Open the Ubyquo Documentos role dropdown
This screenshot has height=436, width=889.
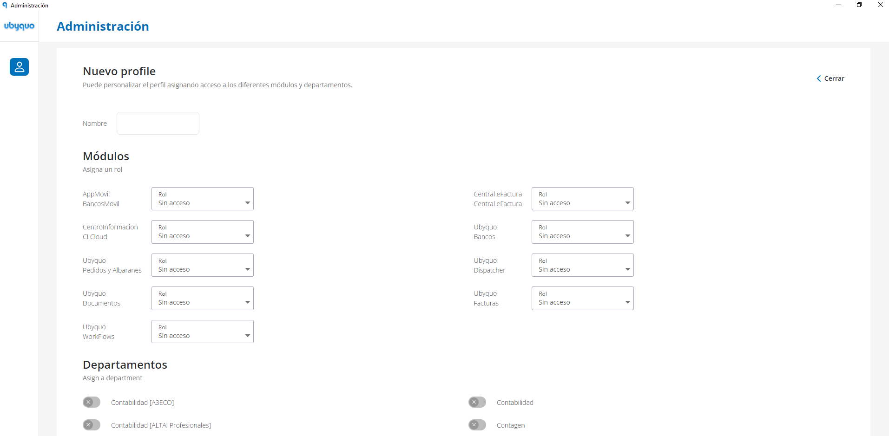click(x=203, y=298)
